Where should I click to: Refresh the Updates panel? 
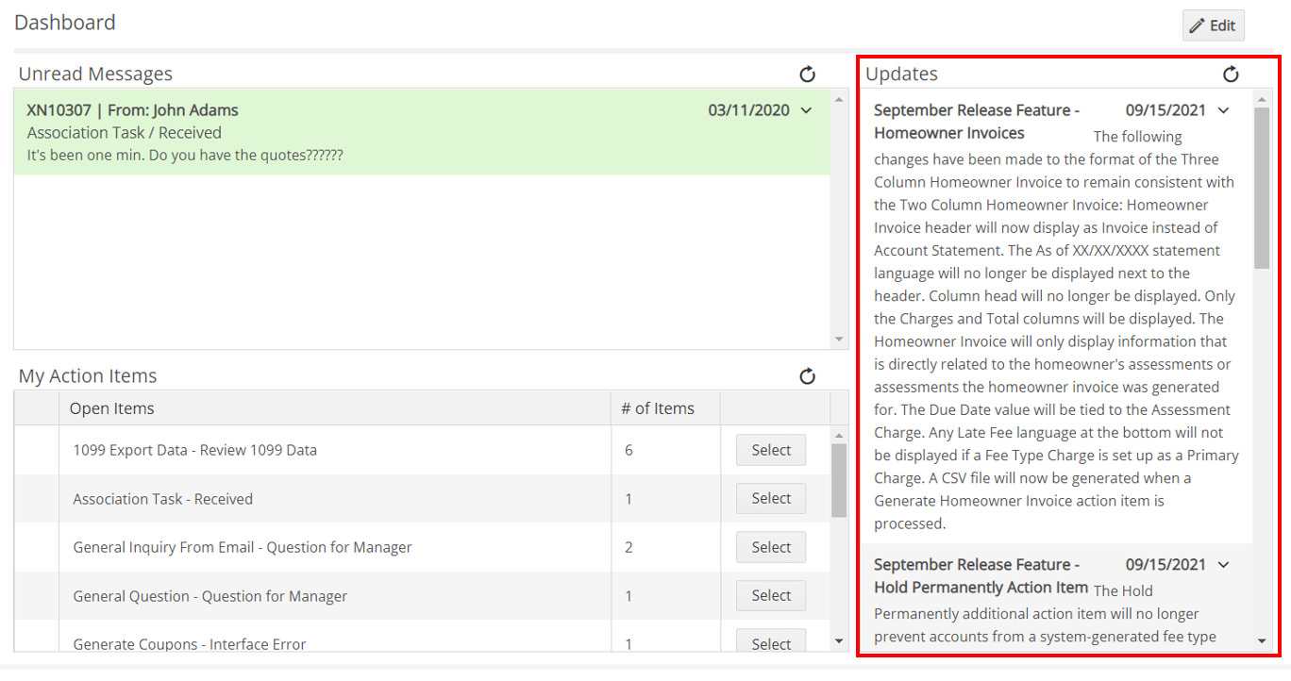tap(1231, 75)
